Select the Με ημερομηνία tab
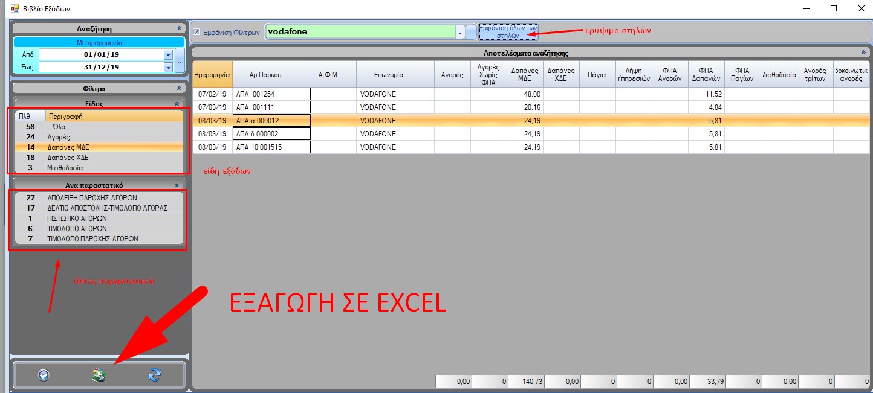Viewport: 873px width, 393px height. [99, 43]
